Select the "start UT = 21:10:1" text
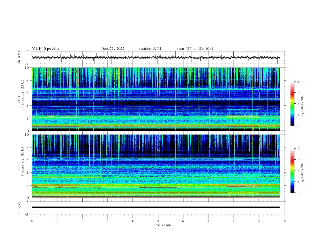Screen dimensions: 320x248 click(x=195, y=49)
